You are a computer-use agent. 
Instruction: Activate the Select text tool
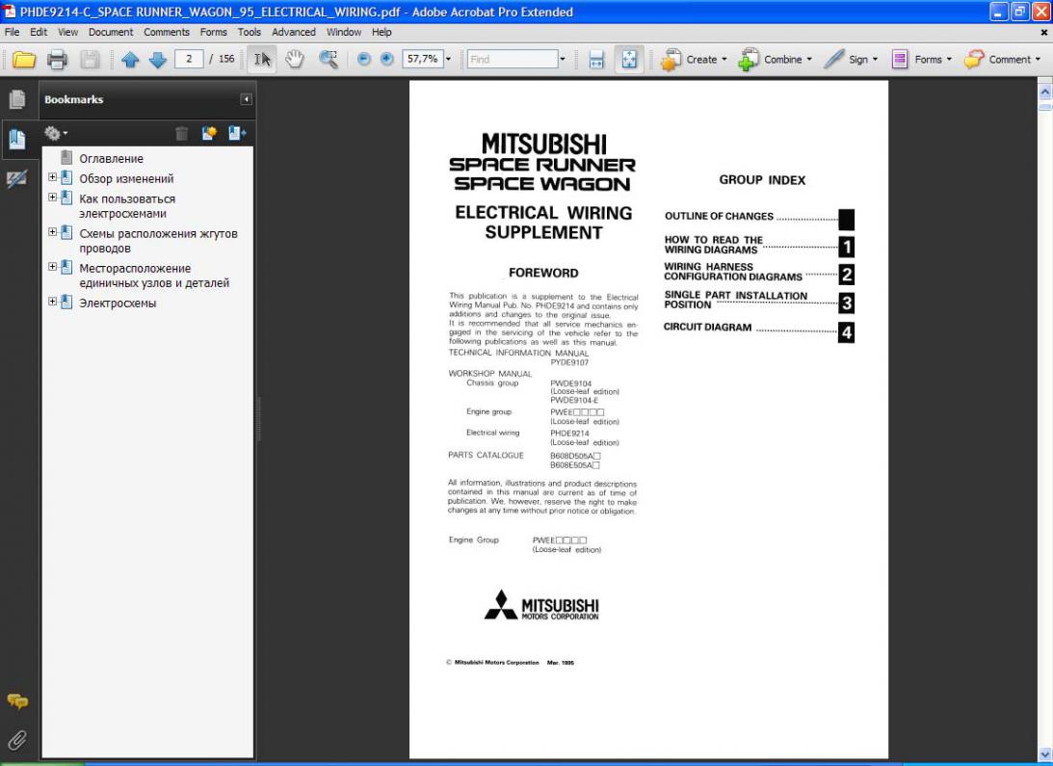[x=262, y=59]
